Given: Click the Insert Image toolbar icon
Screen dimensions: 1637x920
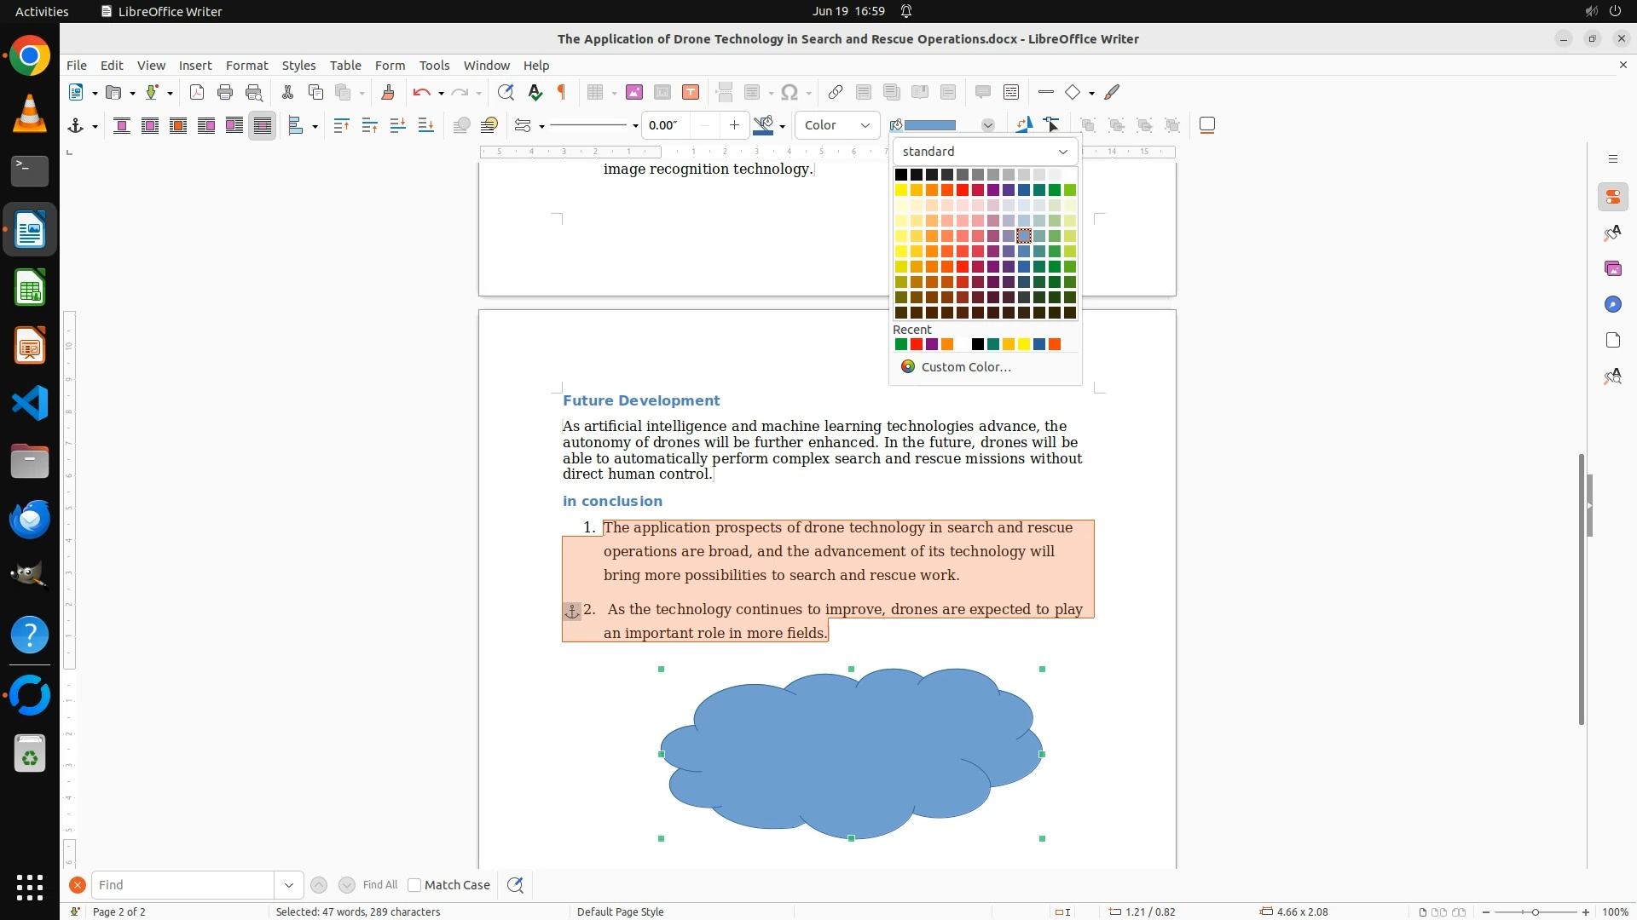Looking at the screenshot, I should [x=634, y=92].
